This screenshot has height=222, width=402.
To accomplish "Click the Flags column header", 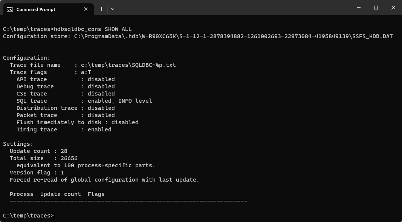I will pos(96,194).
